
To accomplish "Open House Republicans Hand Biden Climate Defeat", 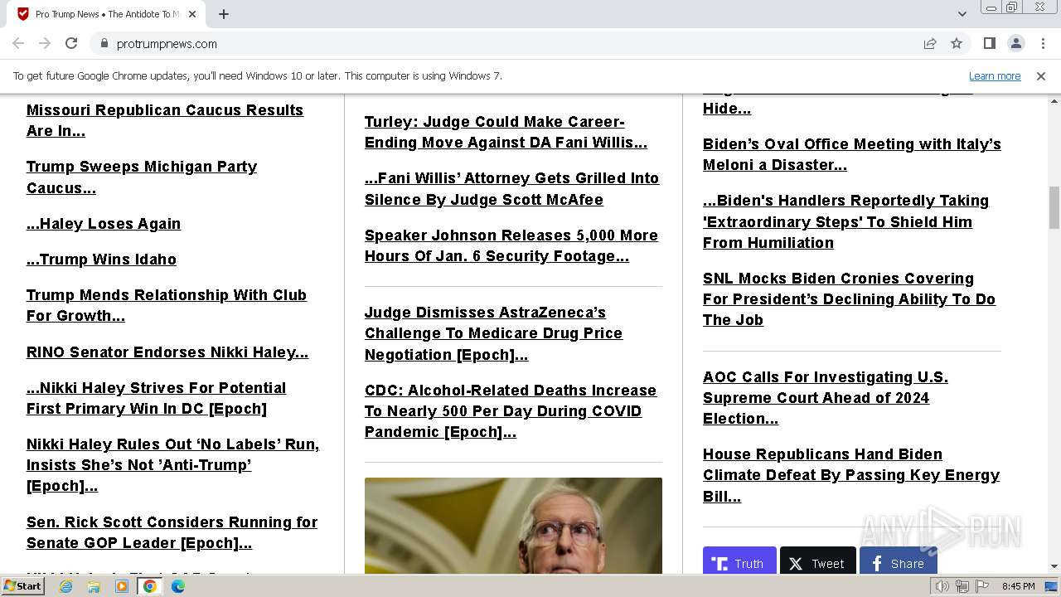I will [851, 475].
